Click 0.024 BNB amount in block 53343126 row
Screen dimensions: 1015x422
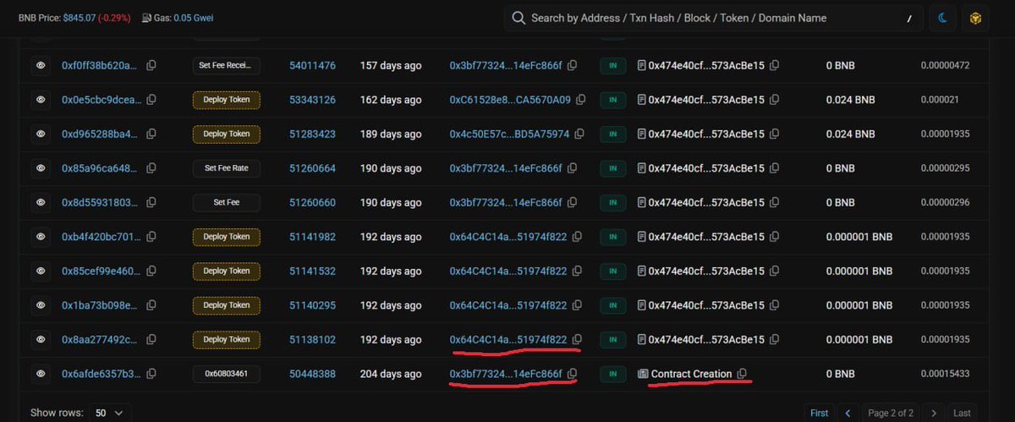[850, 100]
